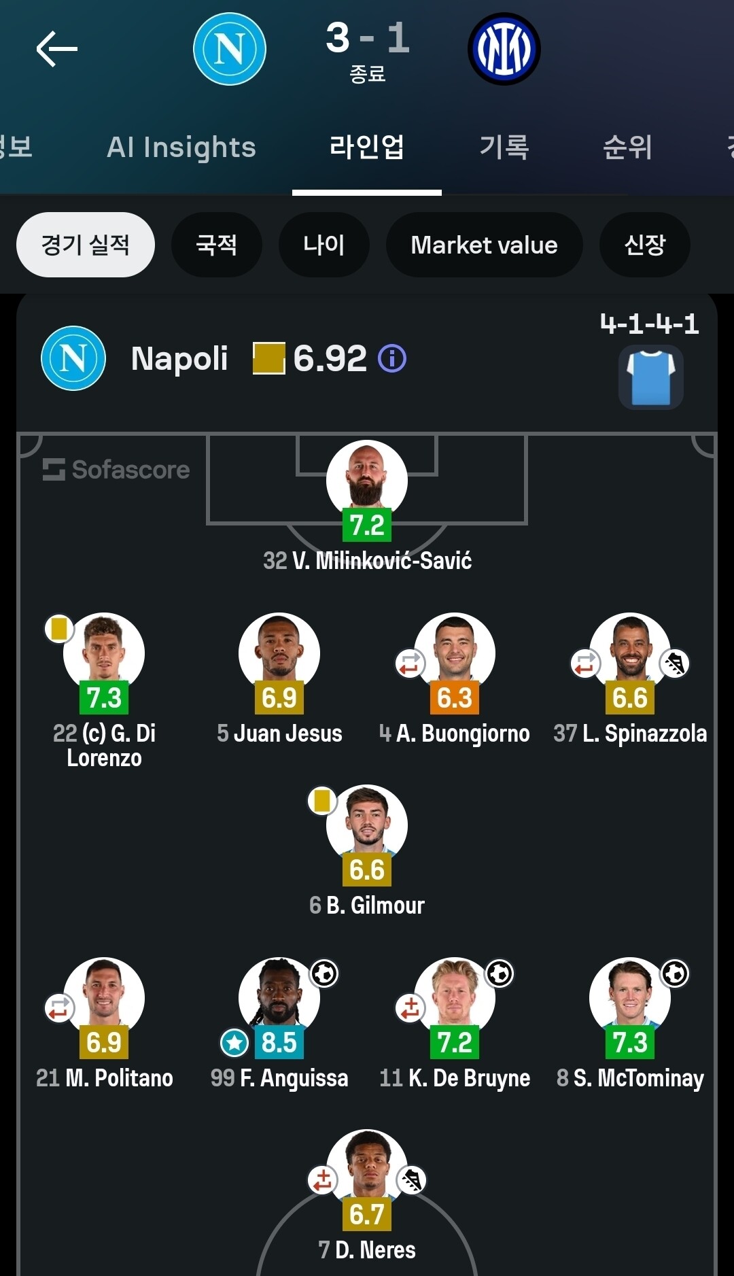The width and height of the screenshot is (734, 1276).
Task: Open V. Milinković-Savić player photo
Action: point(367,480)
